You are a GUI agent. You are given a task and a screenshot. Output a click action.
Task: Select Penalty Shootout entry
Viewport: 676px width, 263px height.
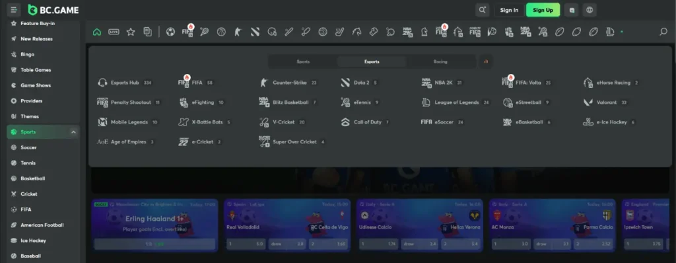129,102
